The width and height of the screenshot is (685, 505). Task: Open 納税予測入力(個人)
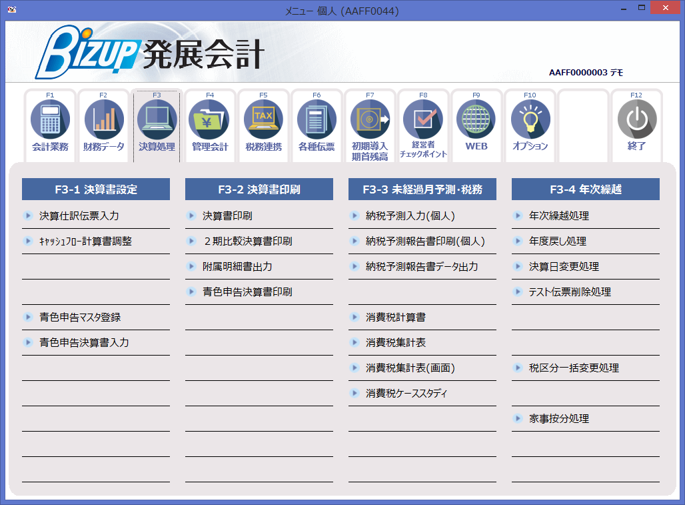pos(397,215)
